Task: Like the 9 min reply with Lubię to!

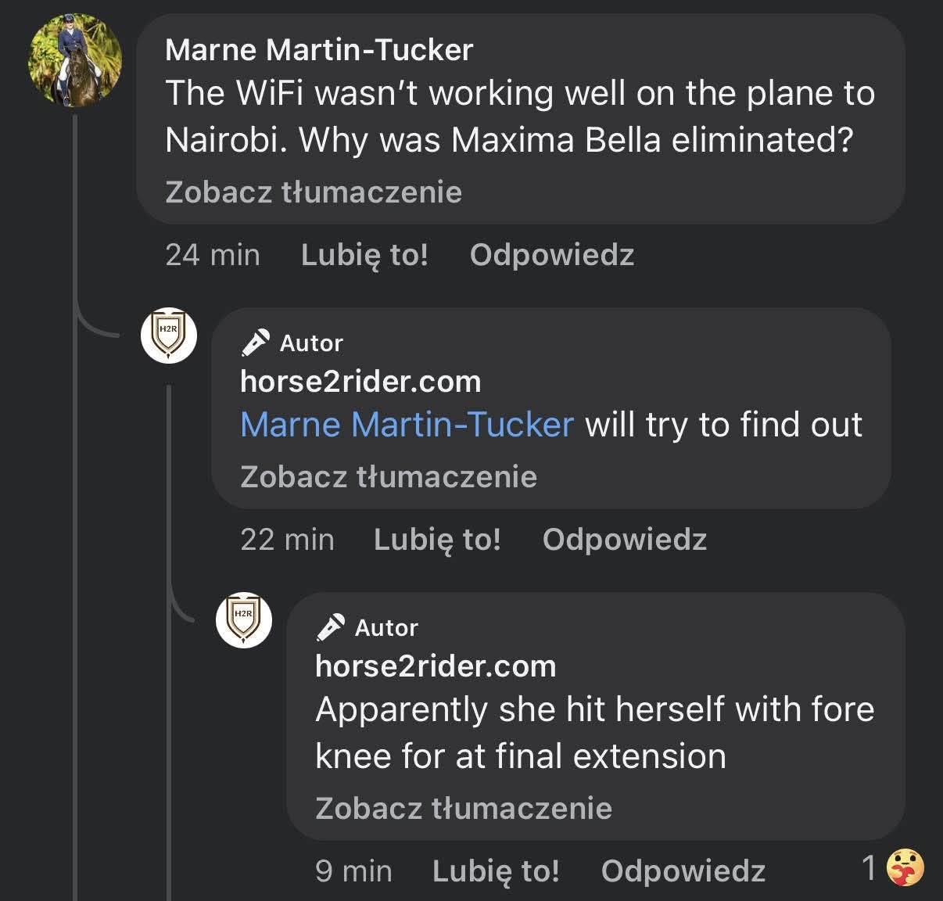Action: 496,870
